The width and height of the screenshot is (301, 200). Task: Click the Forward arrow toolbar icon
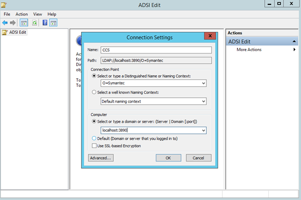[x=12, y=23]
